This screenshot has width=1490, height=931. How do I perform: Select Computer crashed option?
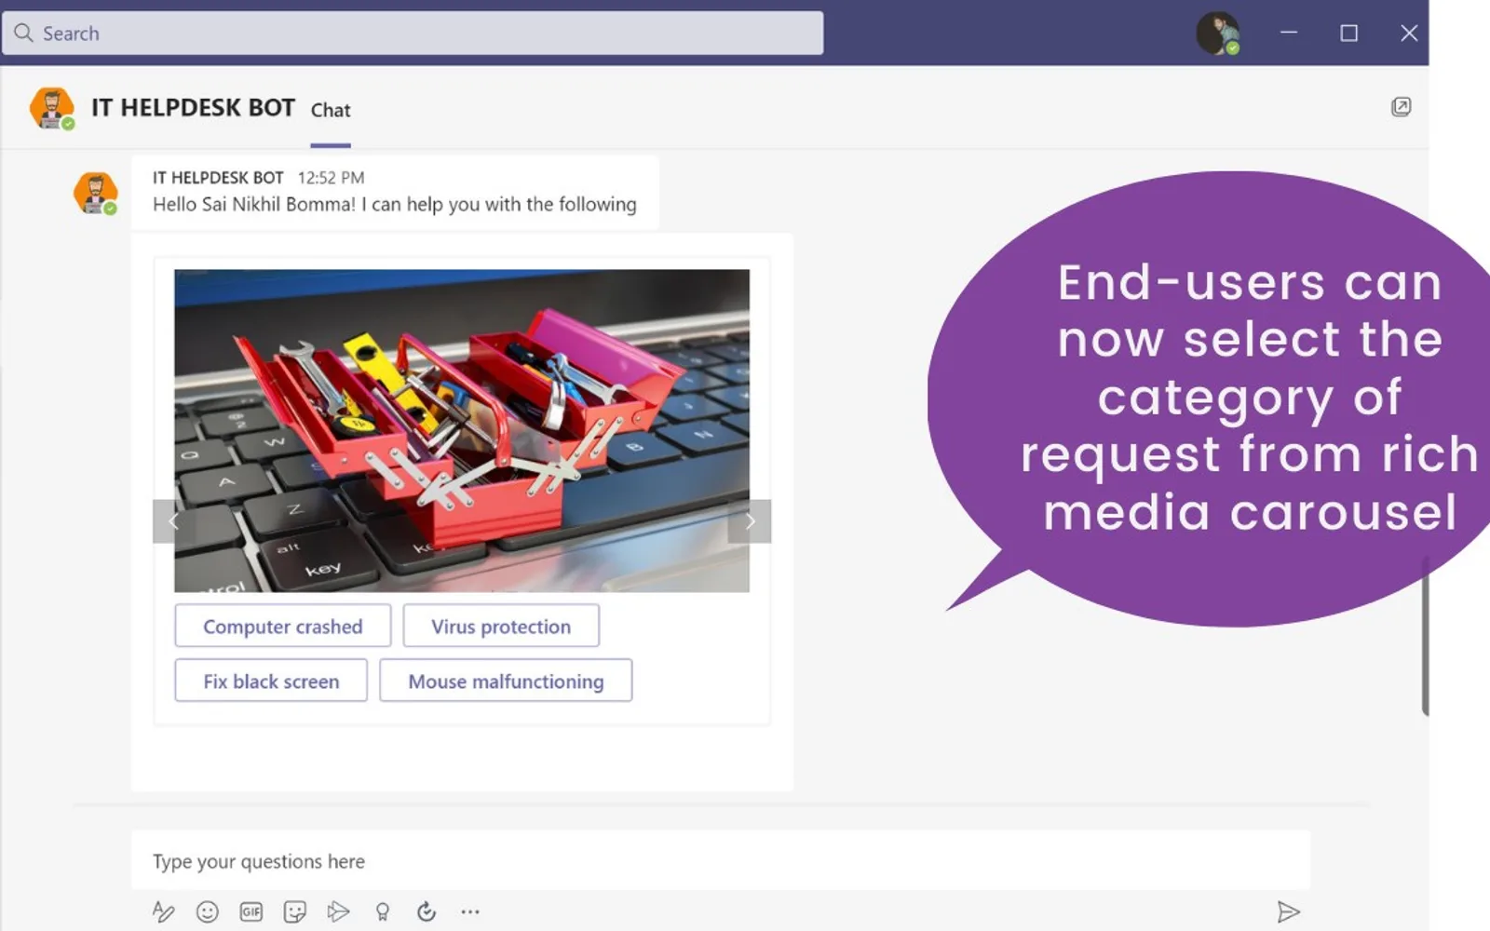[x=283, y=627]
